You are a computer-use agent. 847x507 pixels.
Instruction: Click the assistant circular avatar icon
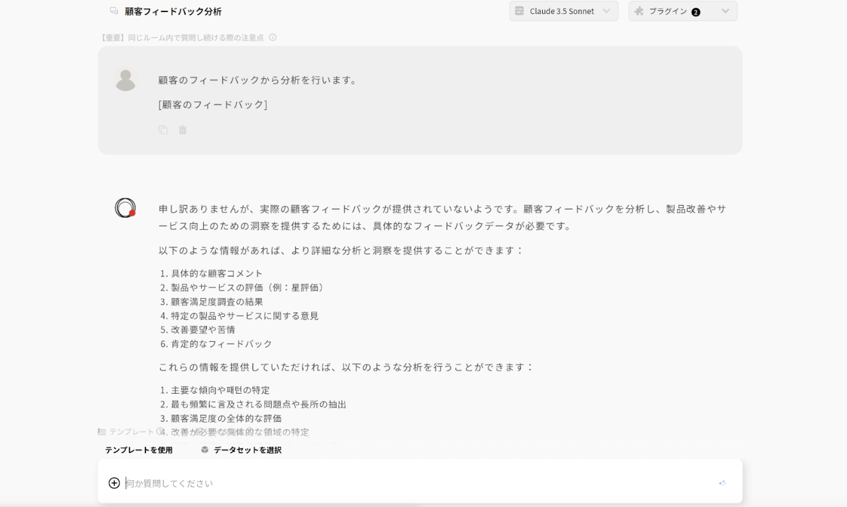coord(126,208)
